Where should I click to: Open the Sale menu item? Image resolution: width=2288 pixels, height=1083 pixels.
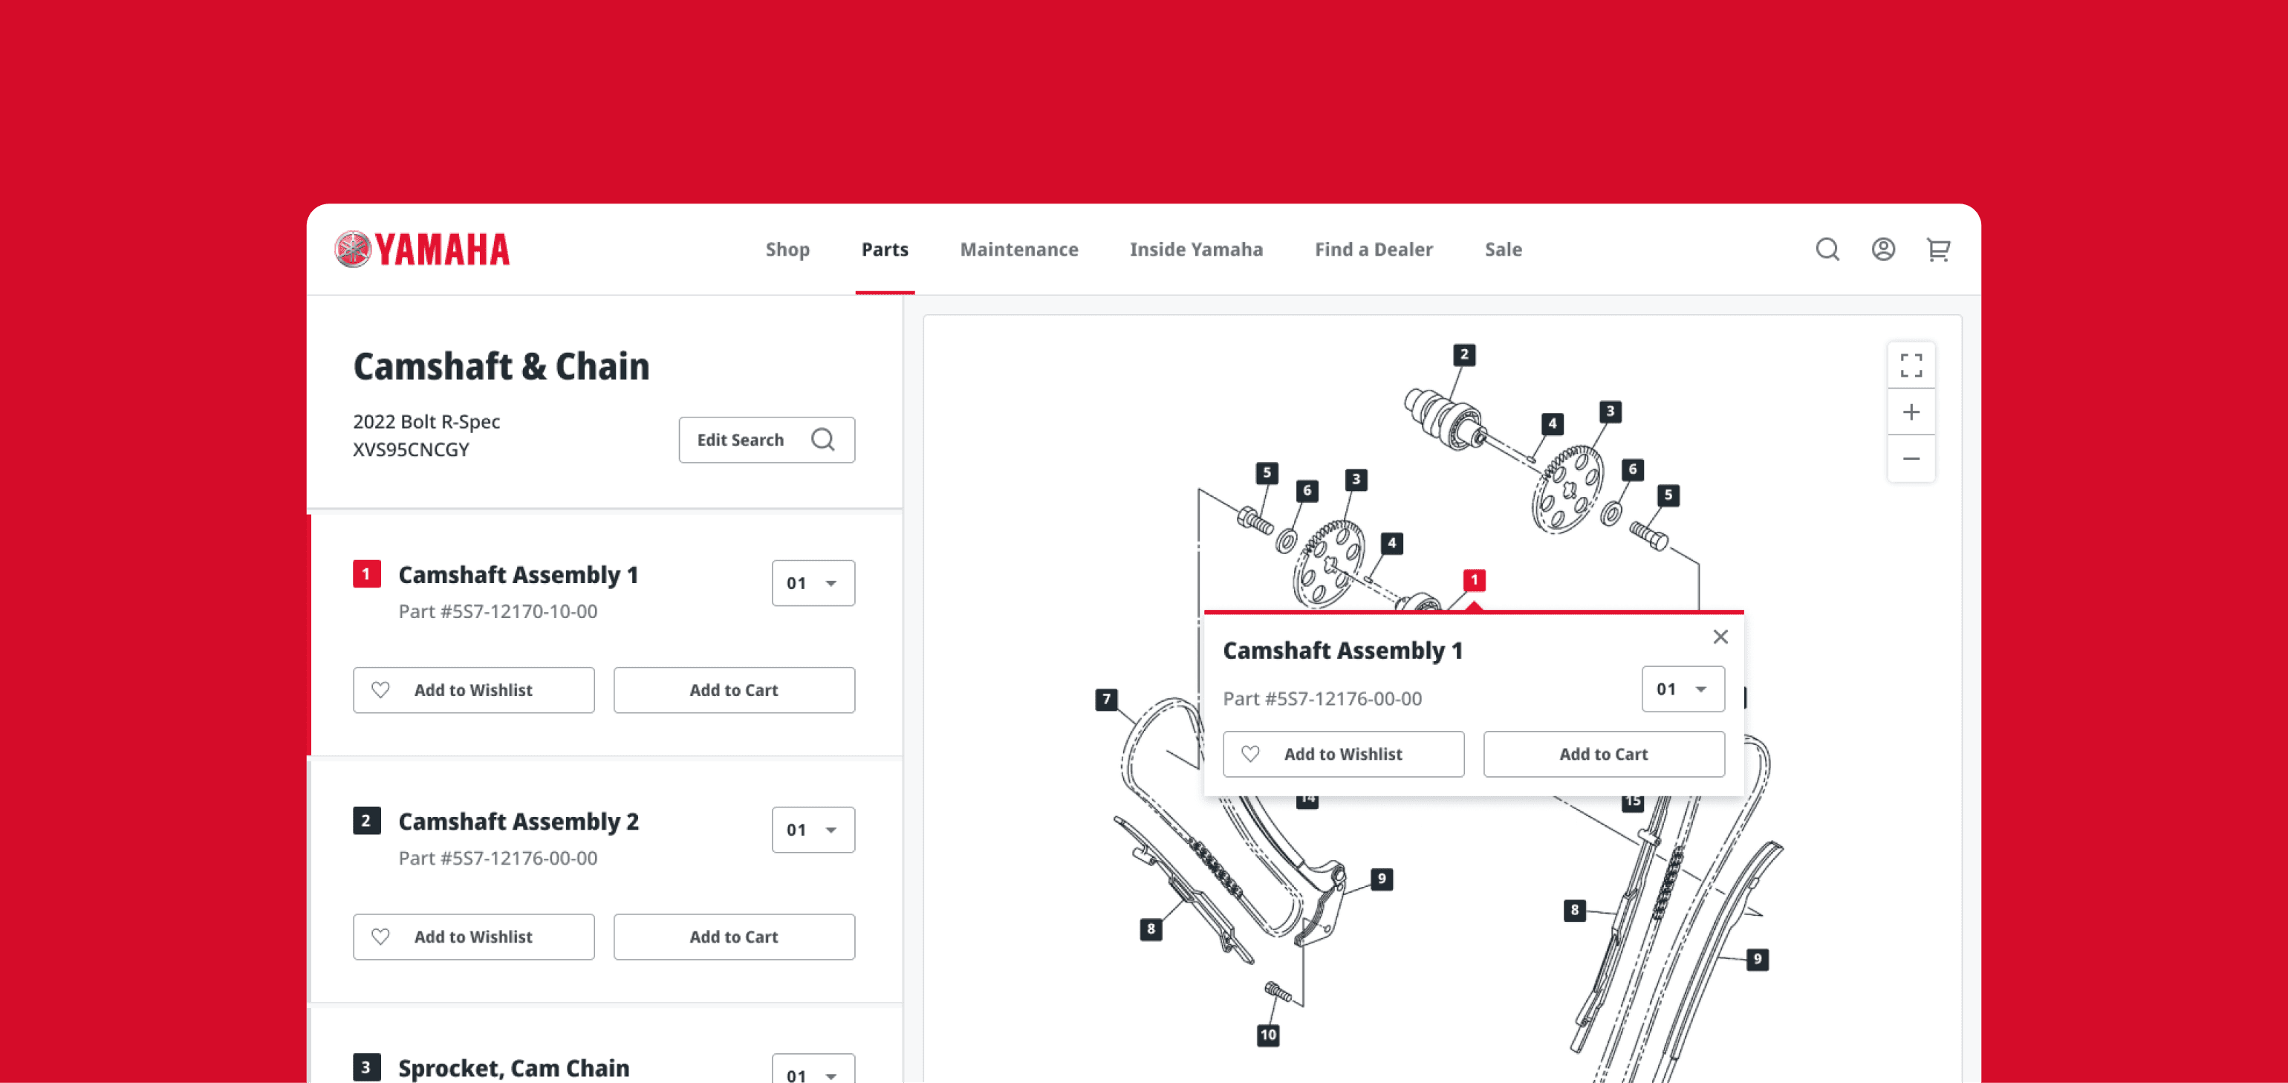pos(1503,250)
